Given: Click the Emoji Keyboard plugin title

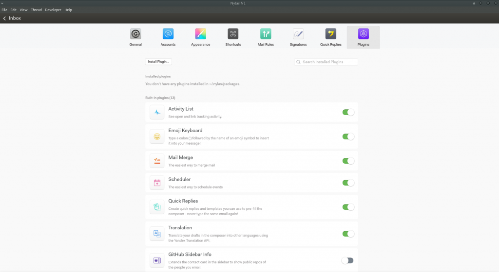Looking at the screenshot, I should click(x=185, y=131).
